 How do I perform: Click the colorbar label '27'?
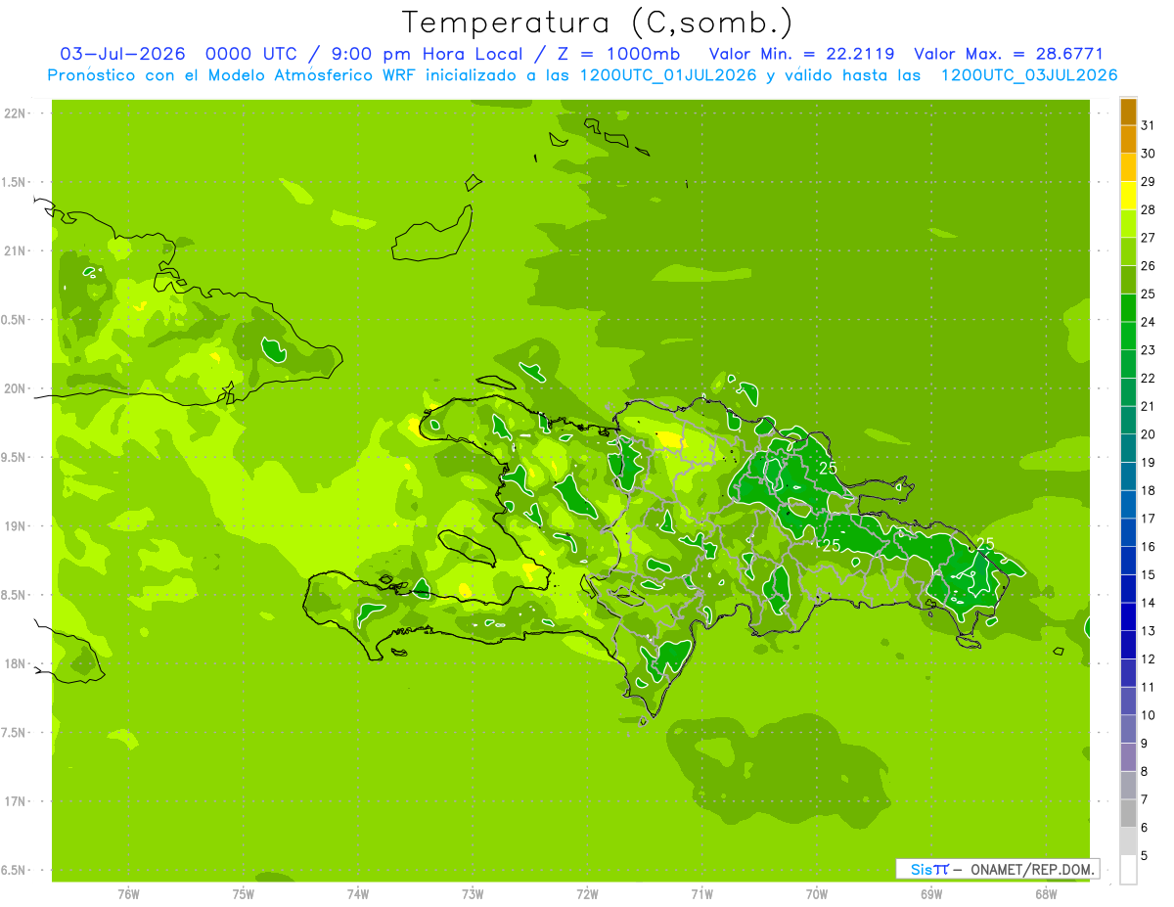pos(1149,238)
